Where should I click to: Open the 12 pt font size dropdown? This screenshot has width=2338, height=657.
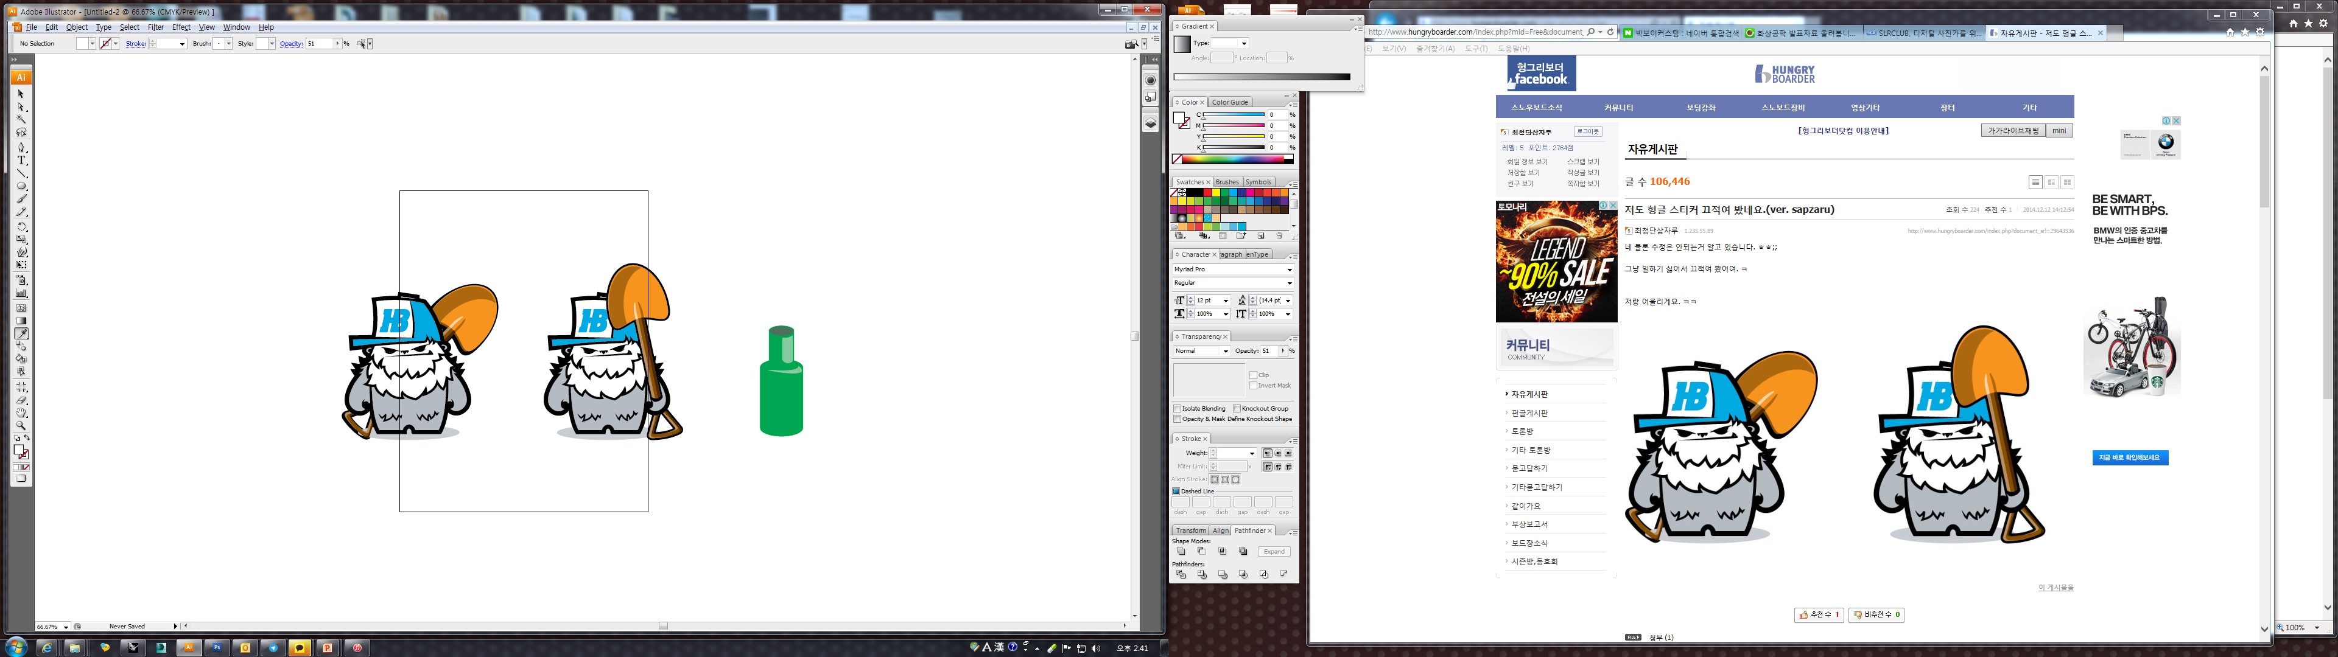coord(1226,301)
